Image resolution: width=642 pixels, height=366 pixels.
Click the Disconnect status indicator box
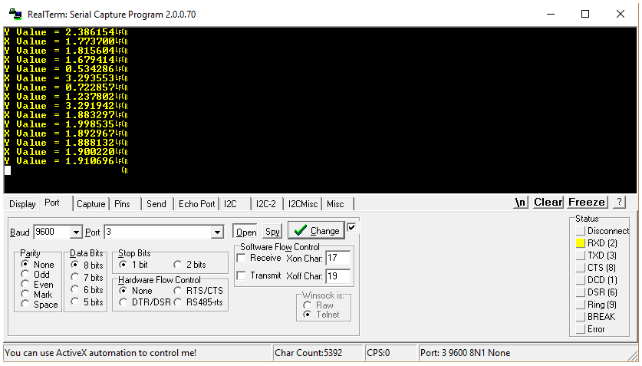(x=581, y=231)
